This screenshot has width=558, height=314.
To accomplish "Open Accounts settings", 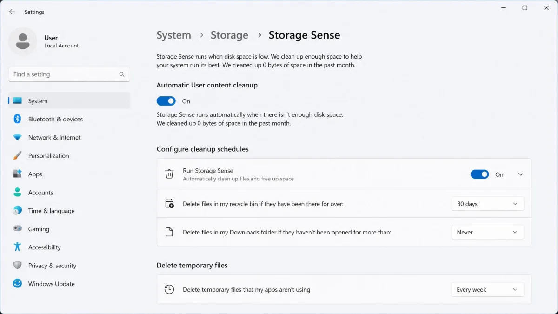I will click(x=69, y=192).
